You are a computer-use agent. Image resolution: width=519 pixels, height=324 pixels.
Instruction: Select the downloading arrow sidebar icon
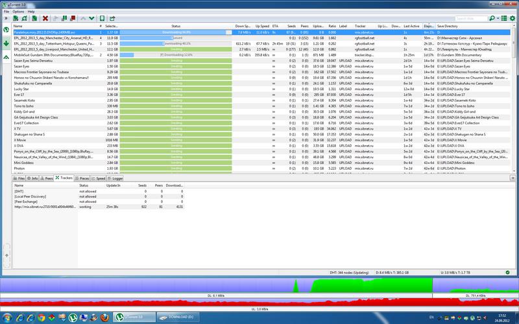[6, 43]
